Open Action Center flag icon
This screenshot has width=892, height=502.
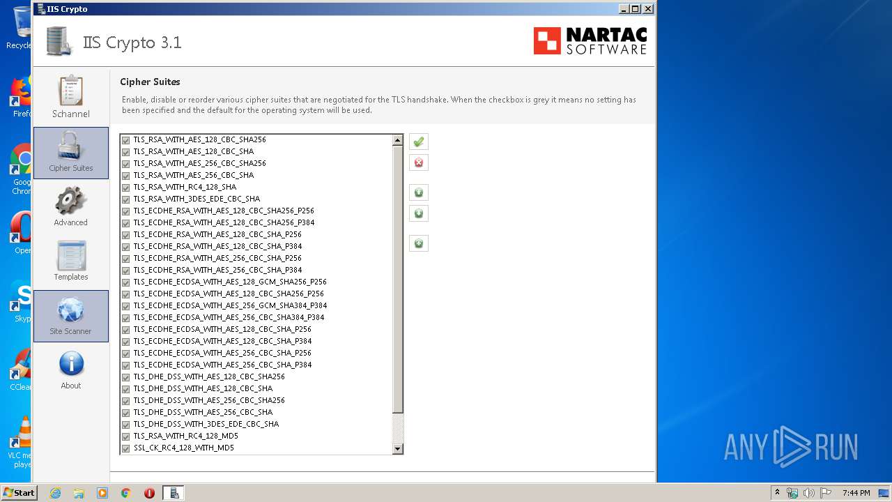point(826,493)
